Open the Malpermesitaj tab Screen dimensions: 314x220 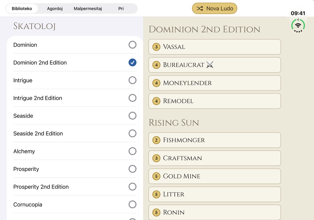(88, 9)
